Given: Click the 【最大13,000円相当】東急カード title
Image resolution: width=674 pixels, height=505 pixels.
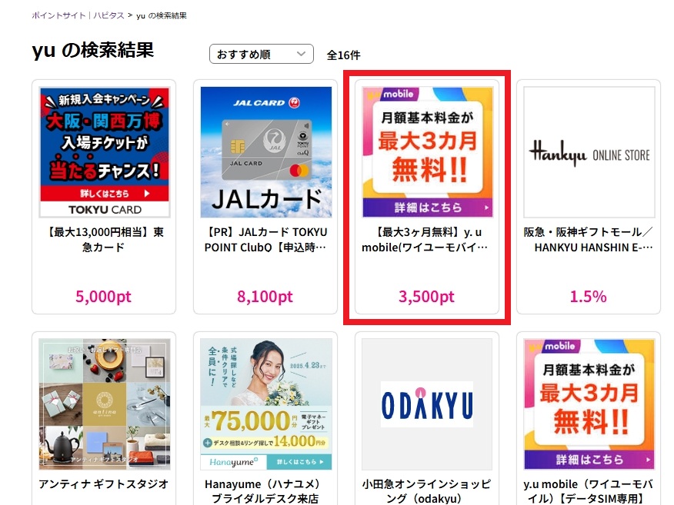Looking at the screenshot, I should click(x=105, y=240).
